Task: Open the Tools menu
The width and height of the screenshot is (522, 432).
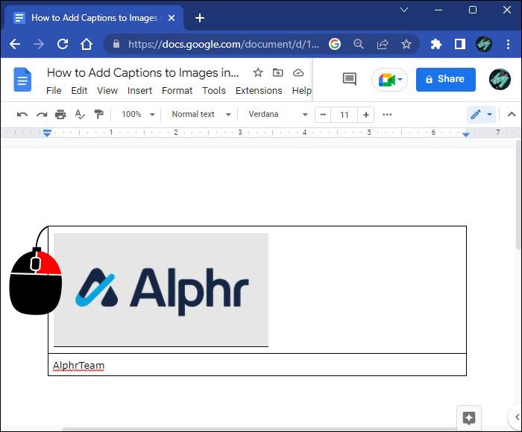Action: [x=214, y=90]
